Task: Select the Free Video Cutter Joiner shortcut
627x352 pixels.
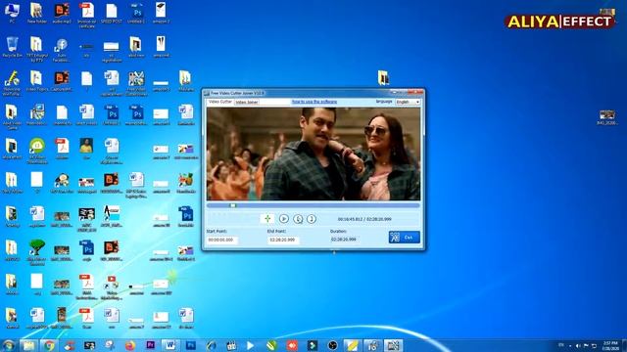Action: [136, 83]
